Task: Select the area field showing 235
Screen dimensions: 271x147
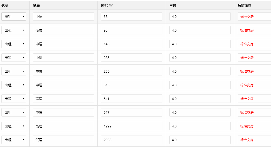Action: [x=132, y=58]
